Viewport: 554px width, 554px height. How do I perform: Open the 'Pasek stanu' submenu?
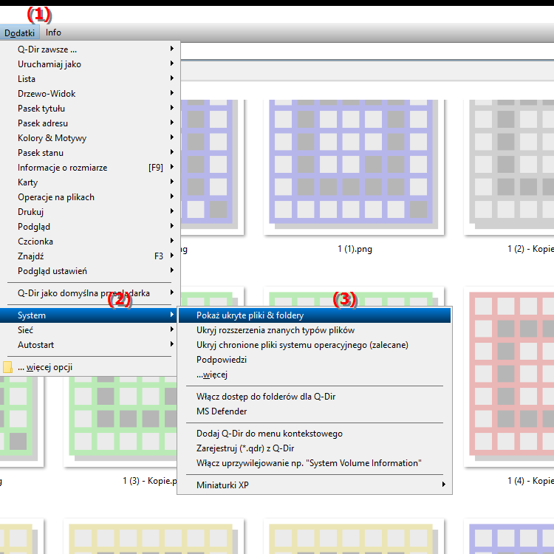pyautogui.click(x=90, y=153)
